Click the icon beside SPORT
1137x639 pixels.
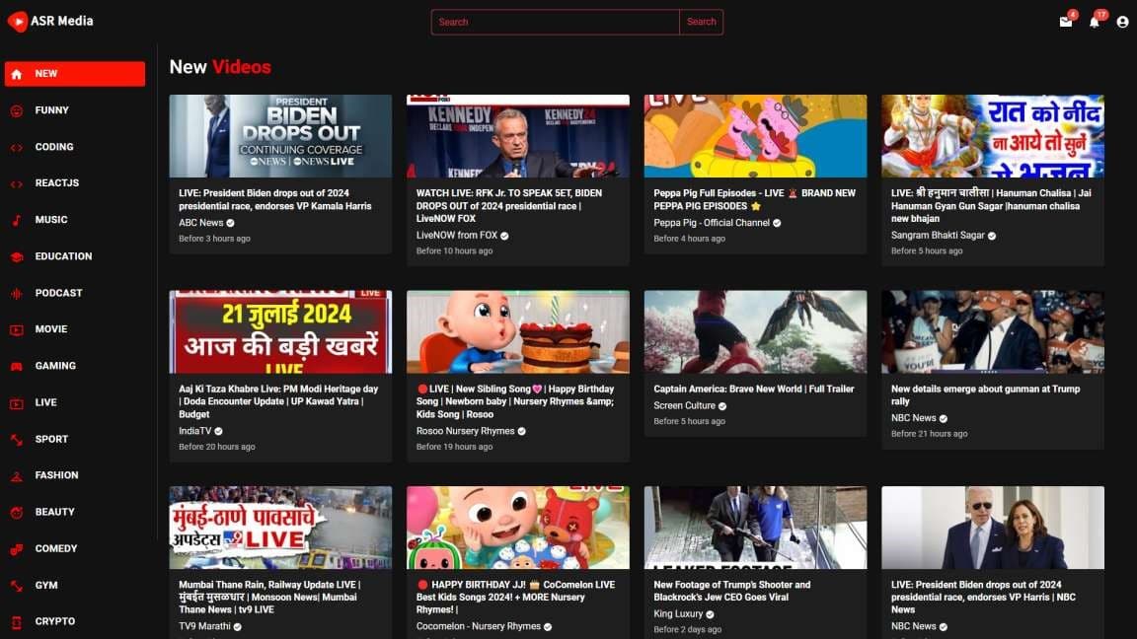[x=17, y=440]
